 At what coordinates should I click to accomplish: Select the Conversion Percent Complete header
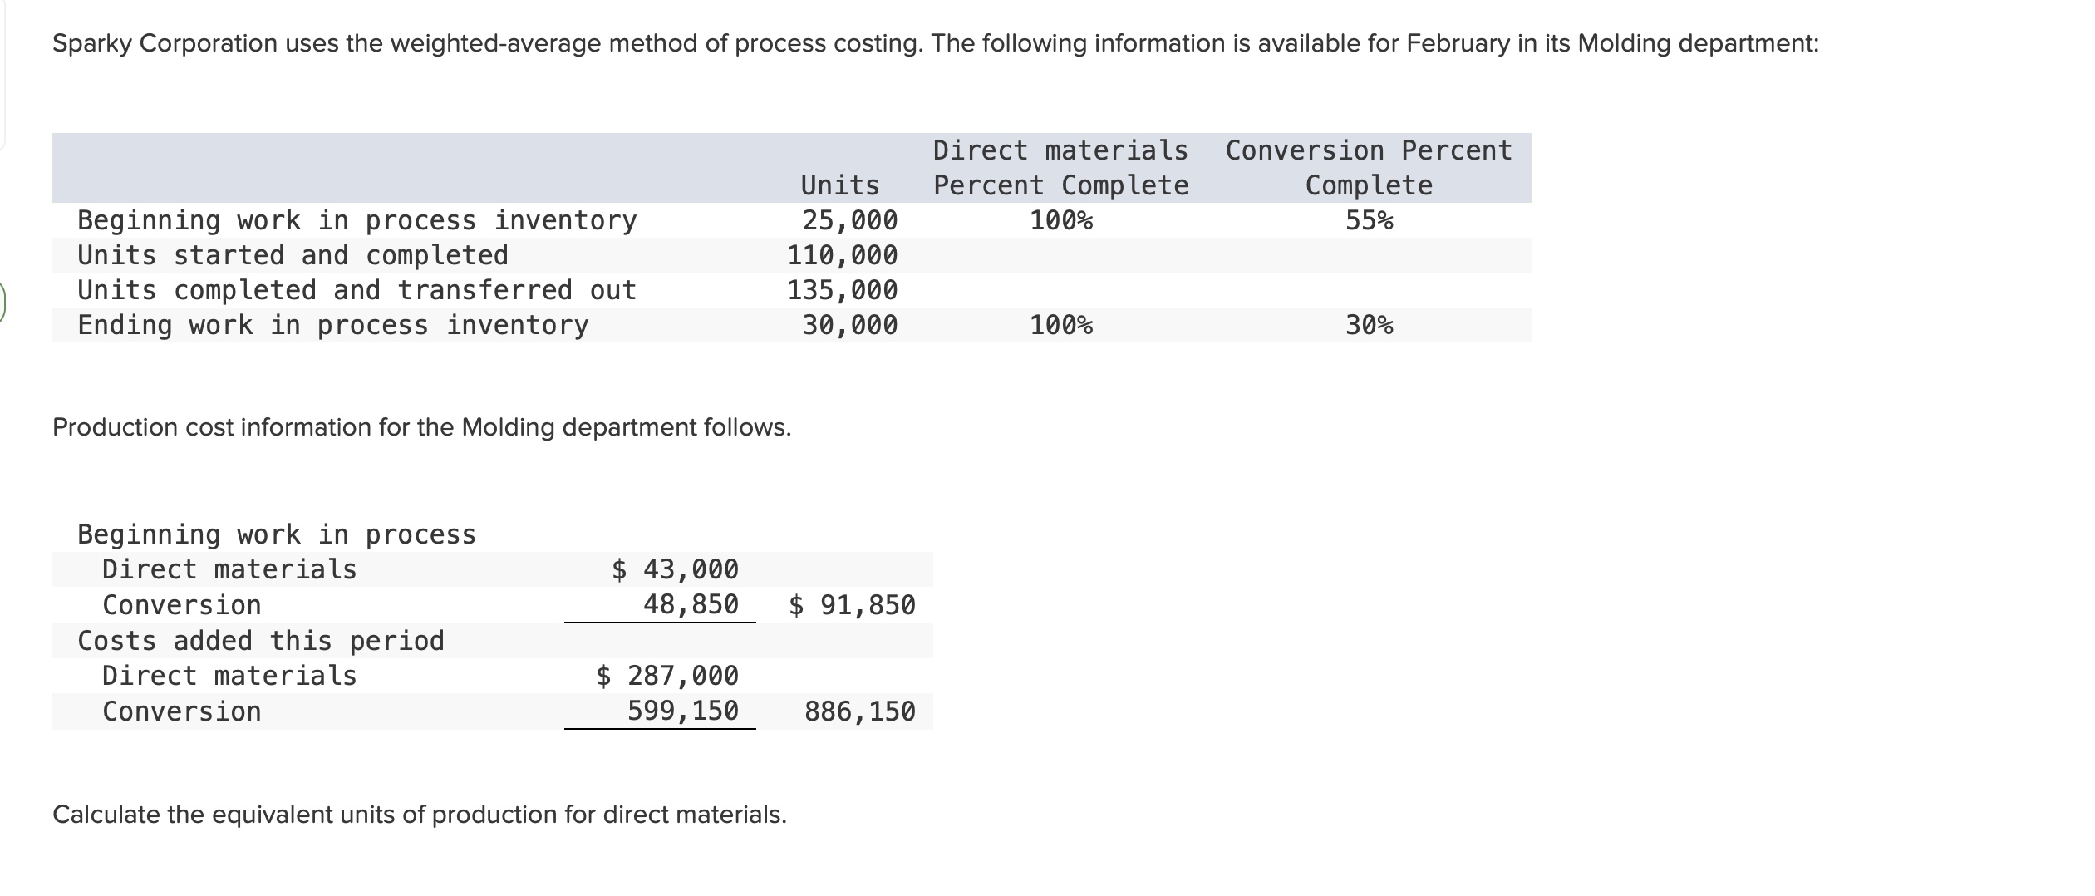(1369, 168)
